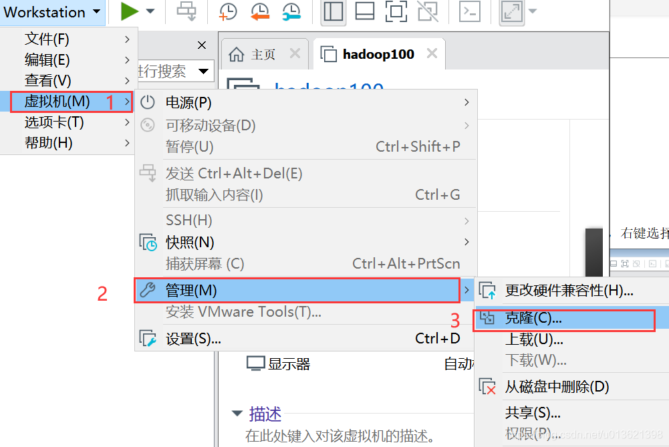Choose 共享(S)... in the submenu

point(571,412)
